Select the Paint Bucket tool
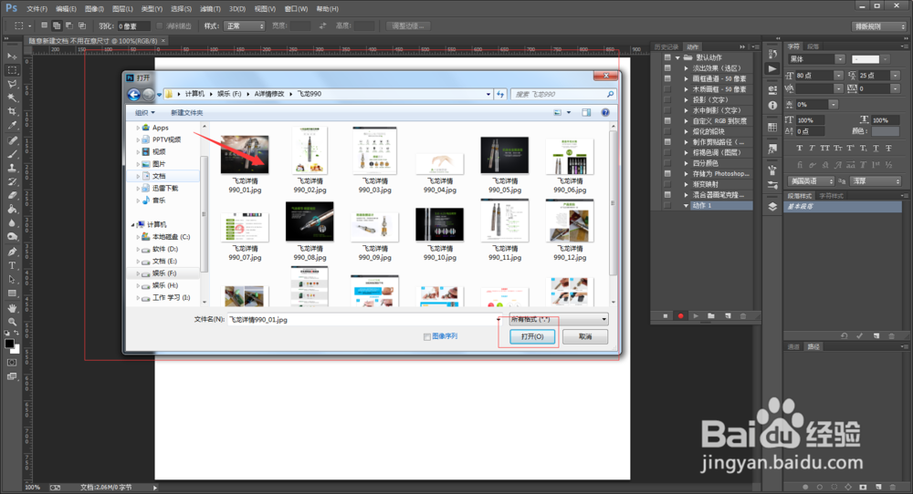913x494 pixels. pos(12,210)
